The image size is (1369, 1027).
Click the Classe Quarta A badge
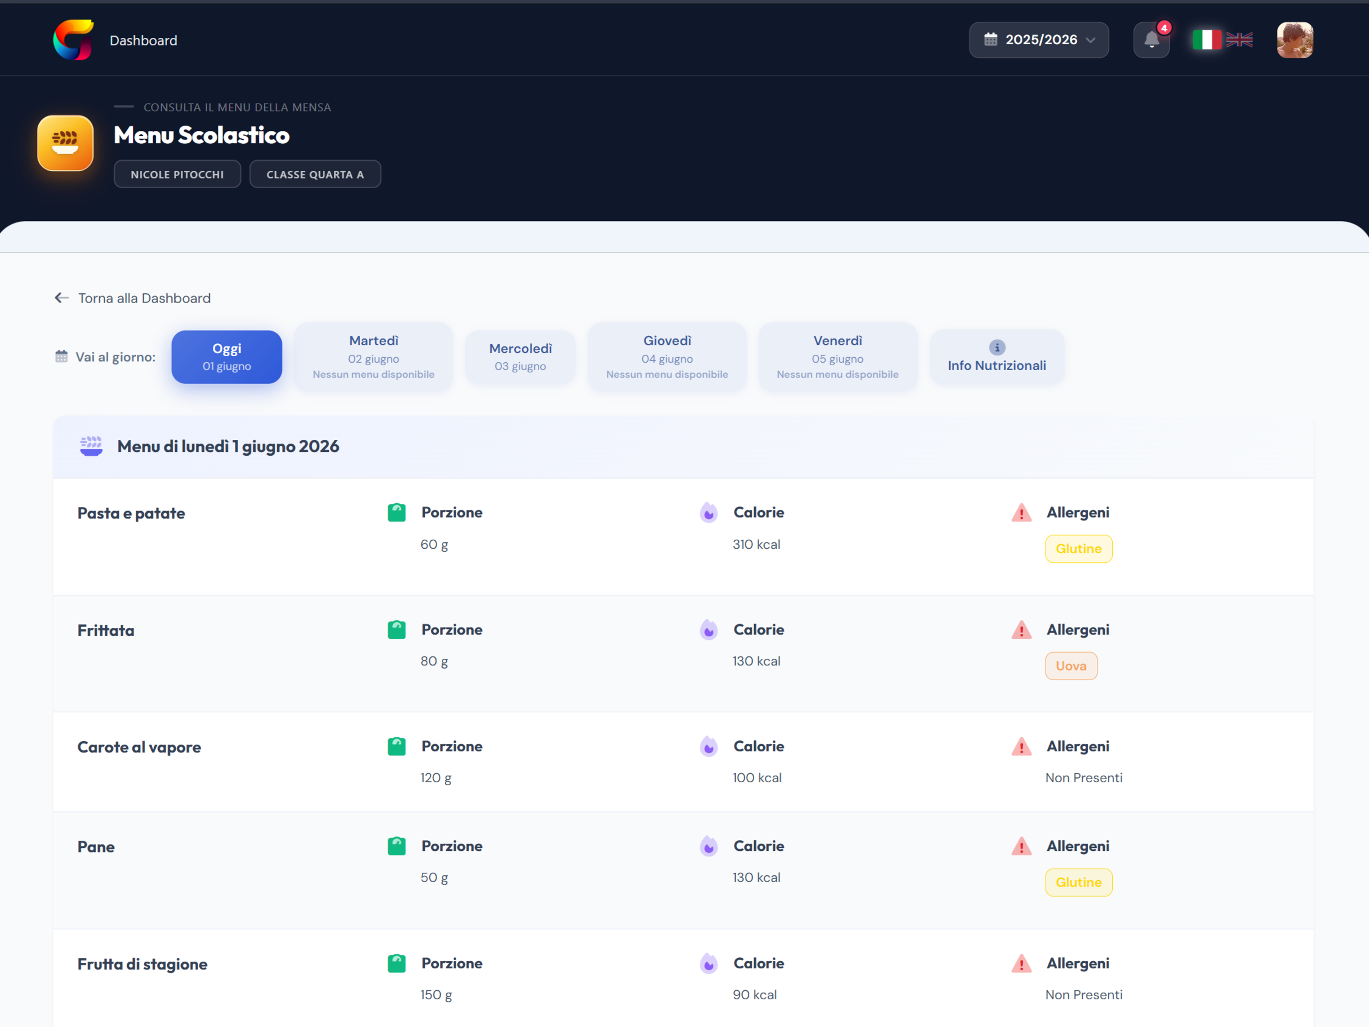click(x=315, y=174)
